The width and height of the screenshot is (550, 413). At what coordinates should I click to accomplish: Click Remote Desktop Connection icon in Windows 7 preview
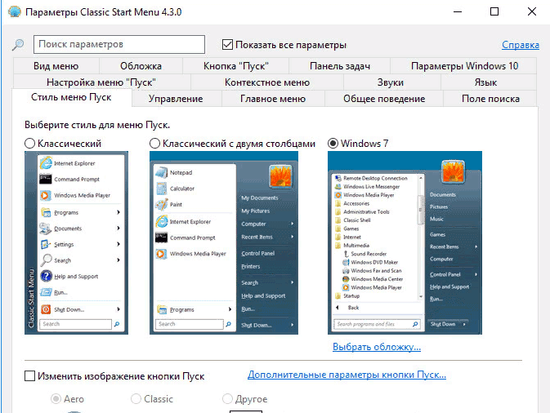tap(338, 178)
